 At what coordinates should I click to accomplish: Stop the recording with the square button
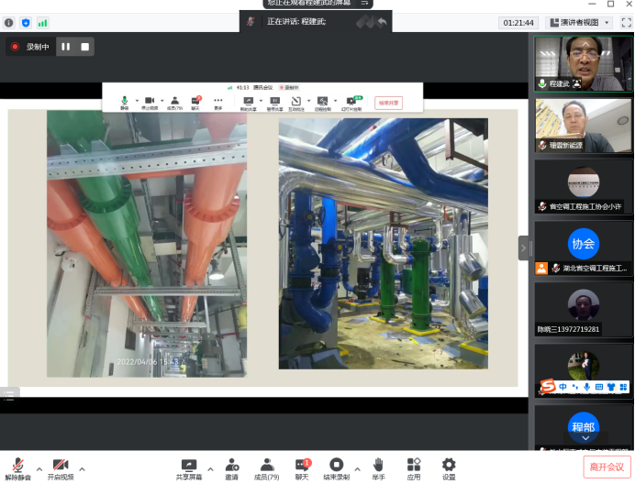click(84, 47)
